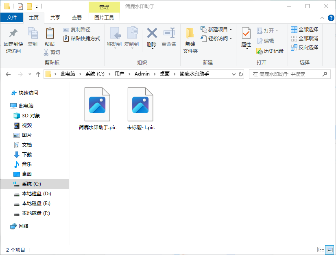Click 桌面 in the breadcrumb path
The width and height of the screenshot is (336, 255).
164,74
